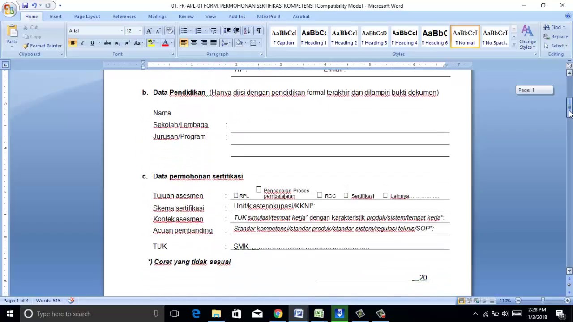
Task: Toggle Strikethrough formatting
Action: click(x=107, y=43)
